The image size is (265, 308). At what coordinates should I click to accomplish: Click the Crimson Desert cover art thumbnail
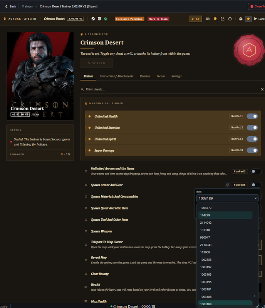click(x=40, y=76)
